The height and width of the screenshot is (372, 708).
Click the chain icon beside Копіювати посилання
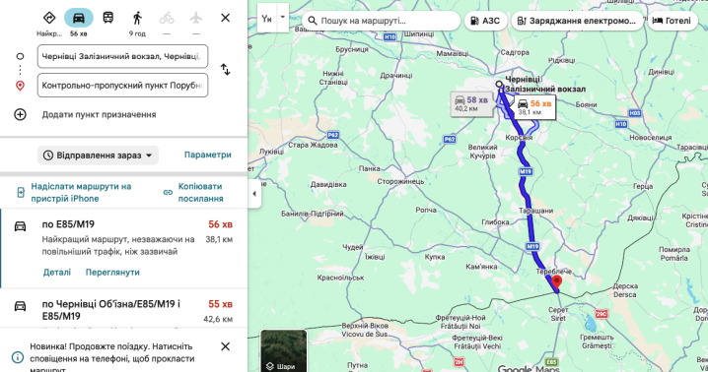click(168, 193)
